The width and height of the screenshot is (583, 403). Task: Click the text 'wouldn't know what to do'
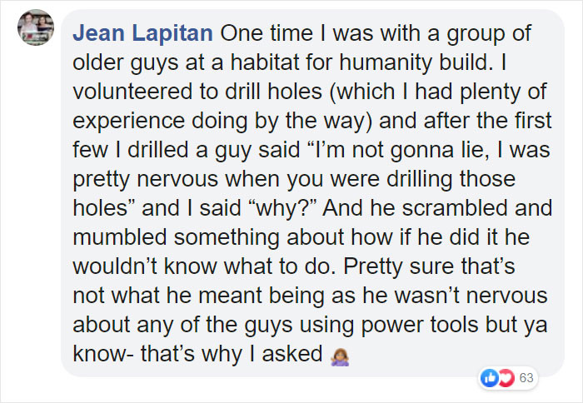(202, 266)
